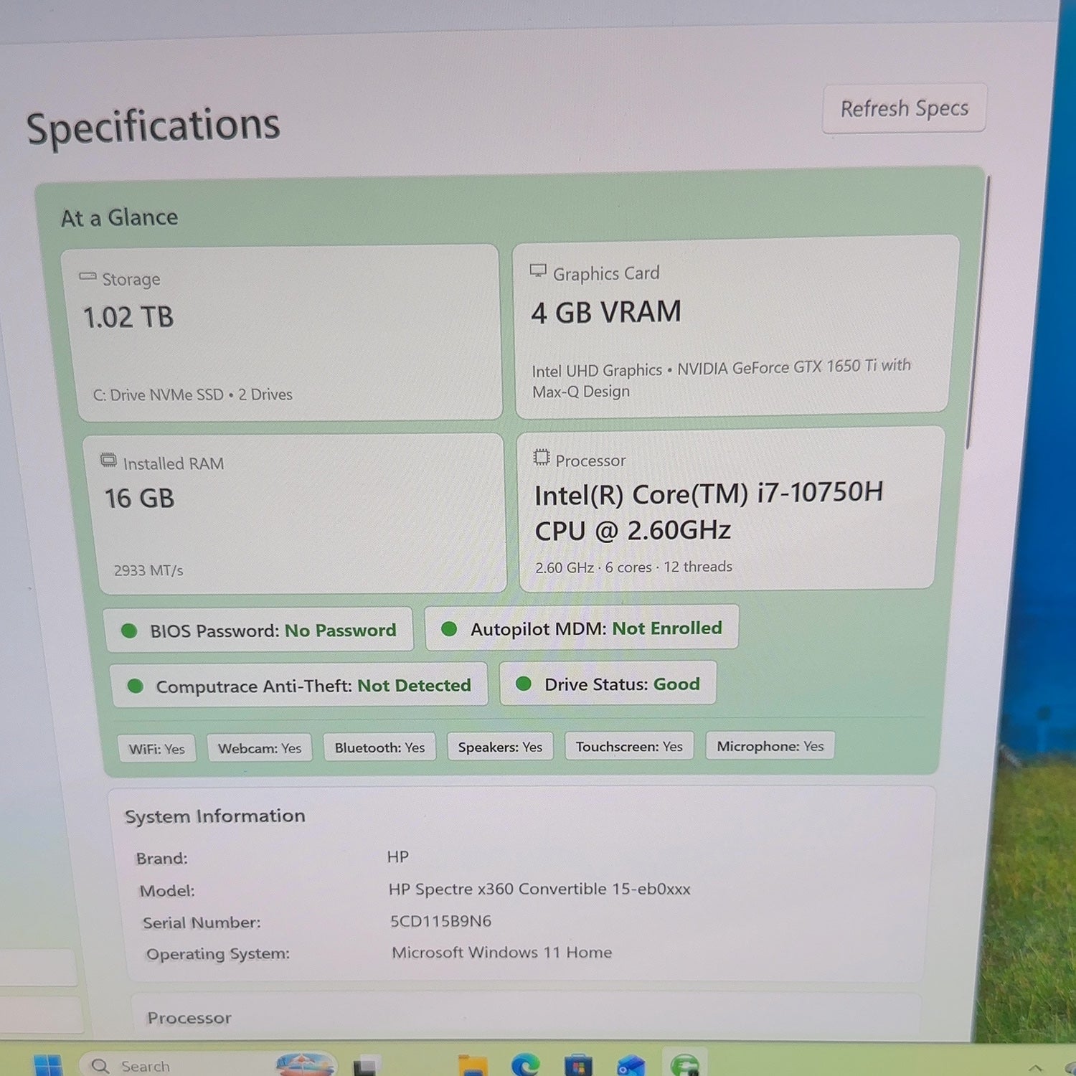The width and height of the screenshot is (1076, 1076).
Task: Open File Explorer from the taskbar
Action: pos(472,1065)
